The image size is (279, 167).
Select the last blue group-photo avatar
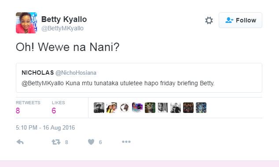(x=201, y=108)
